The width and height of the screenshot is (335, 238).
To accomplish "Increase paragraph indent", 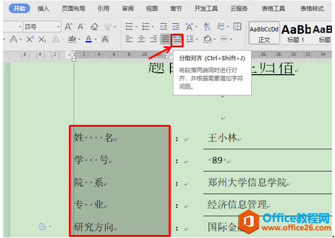I will click(x=176, y=27).
